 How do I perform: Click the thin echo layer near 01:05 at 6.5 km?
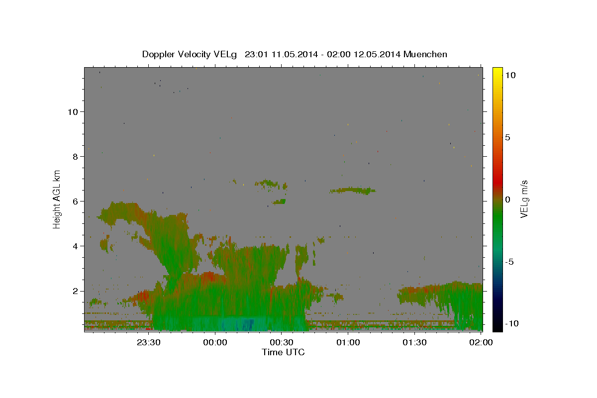tap(353, 190)
